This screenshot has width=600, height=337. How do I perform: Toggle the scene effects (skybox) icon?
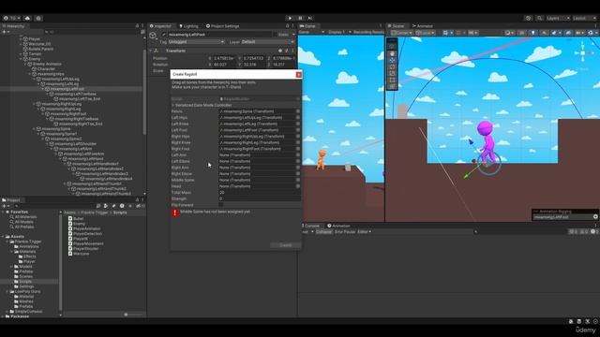pos(555,33)
